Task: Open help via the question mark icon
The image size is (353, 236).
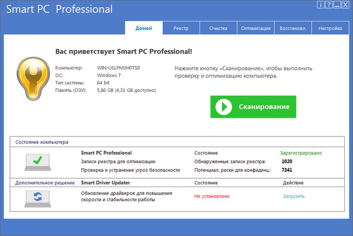Action: click(328, 5)
